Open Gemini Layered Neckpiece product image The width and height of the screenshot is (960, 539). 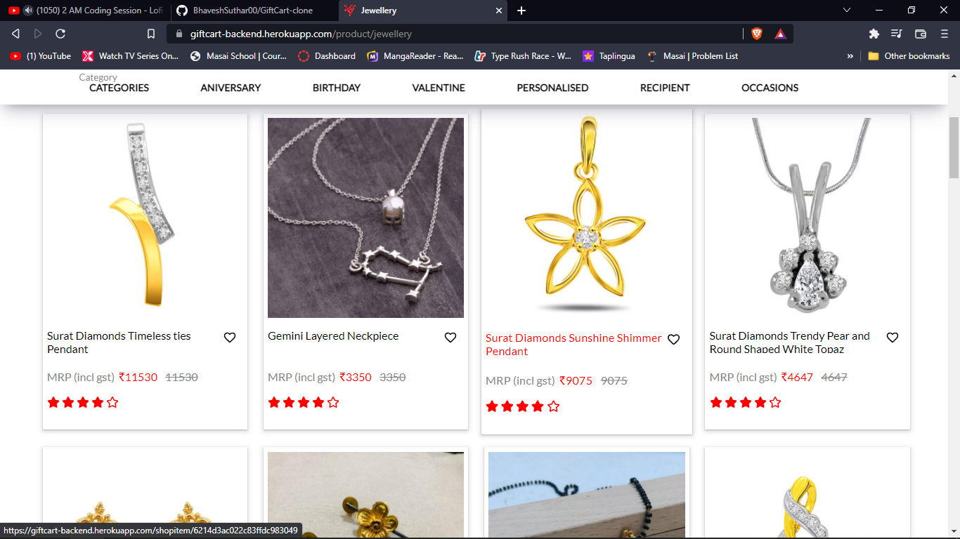pyautogui.click(x=365, y=218)
